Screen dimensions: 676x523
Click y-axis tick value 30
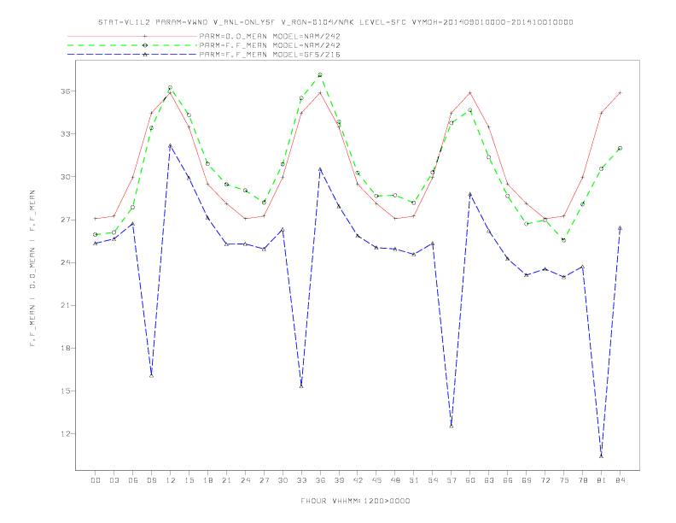(66, 177)
